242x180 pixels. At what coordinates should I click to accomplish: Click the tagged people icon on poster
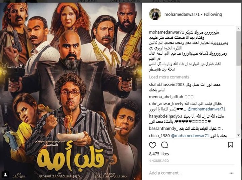[6, 174]
